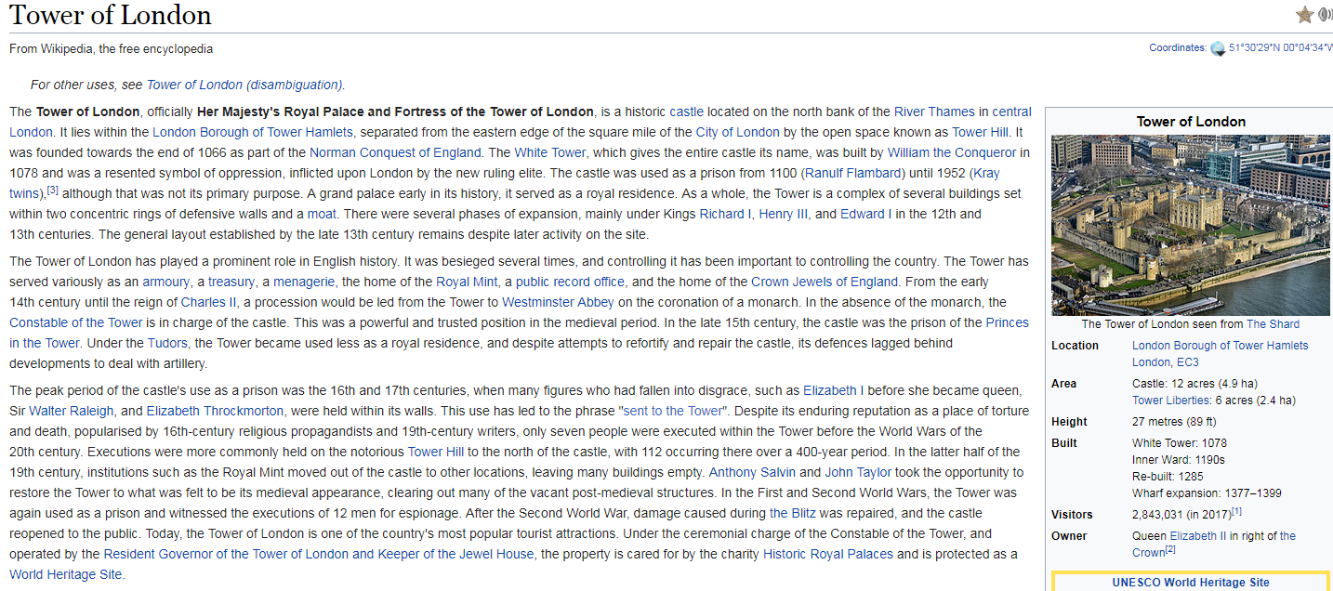Open the William the Conqueror link
This screenshot has height=591, width=1333.
952,152
